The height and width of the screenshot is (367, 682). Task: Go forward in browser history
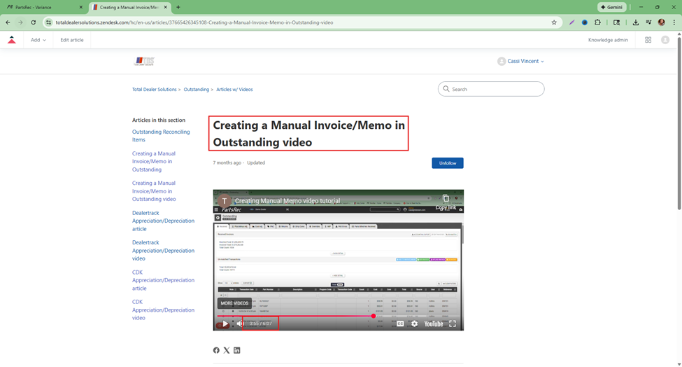[x=20, y=22]
